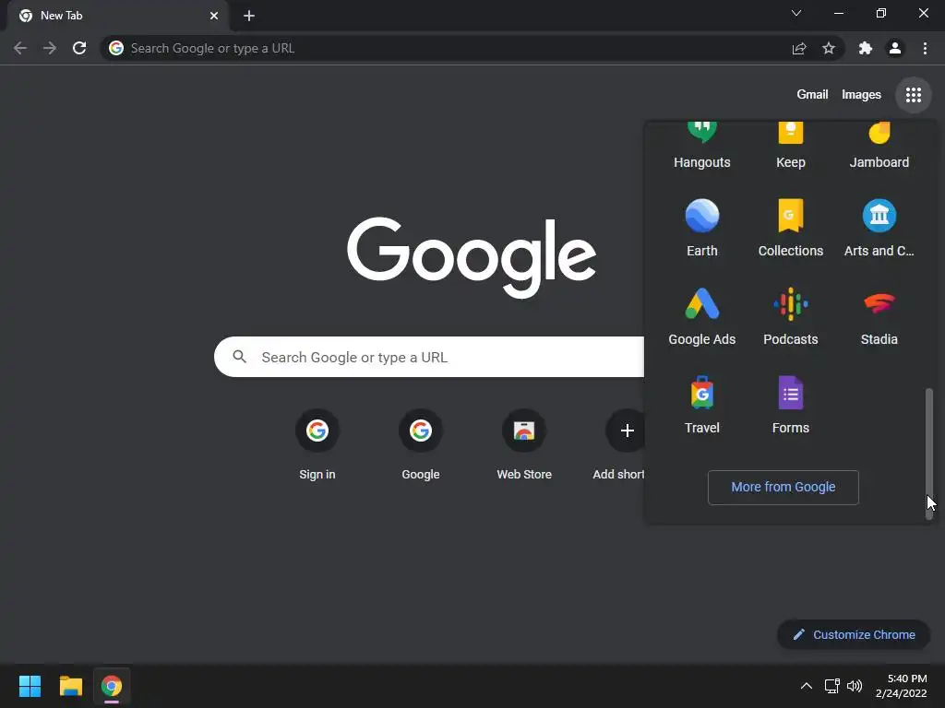Open Arts and Culture app
Image resolution: width=945 pixels, height=708 pixels.
[879, 229]
